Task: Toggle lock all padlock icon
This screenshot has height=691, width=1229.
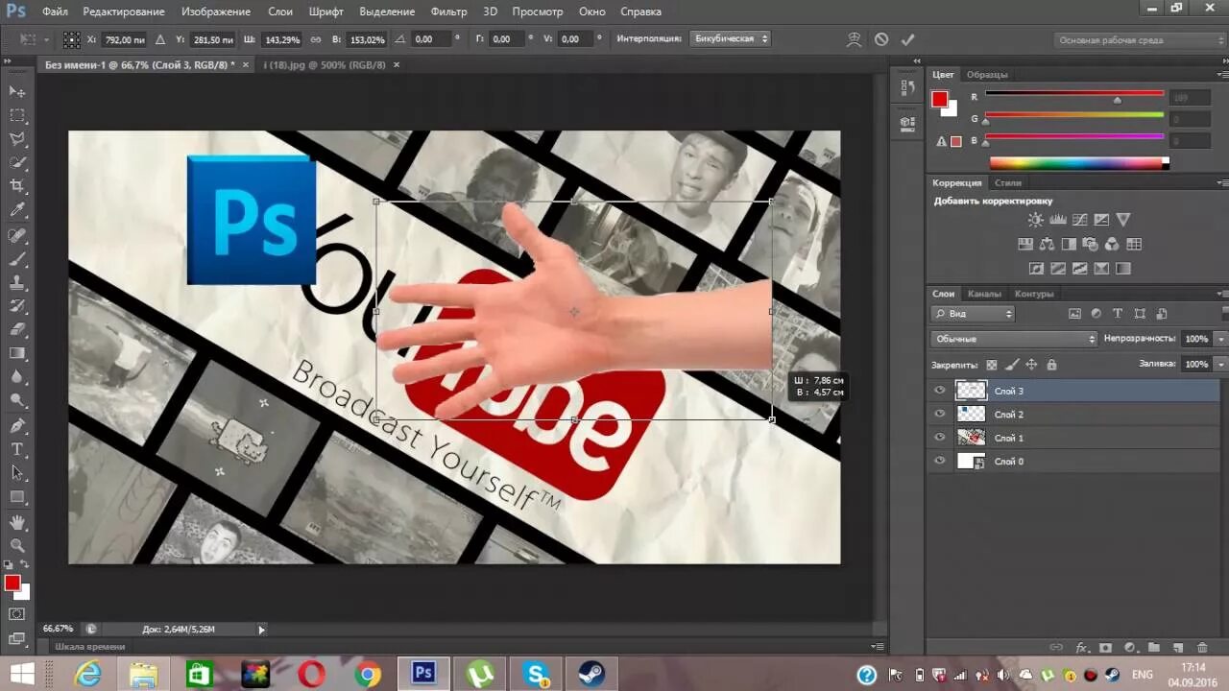Action: point(1051,365)
